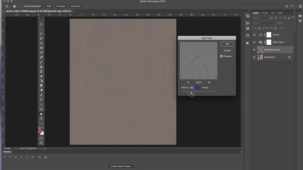Click the Background layer thumbnail
Screen dimensions: 303x170
point(260,57)
